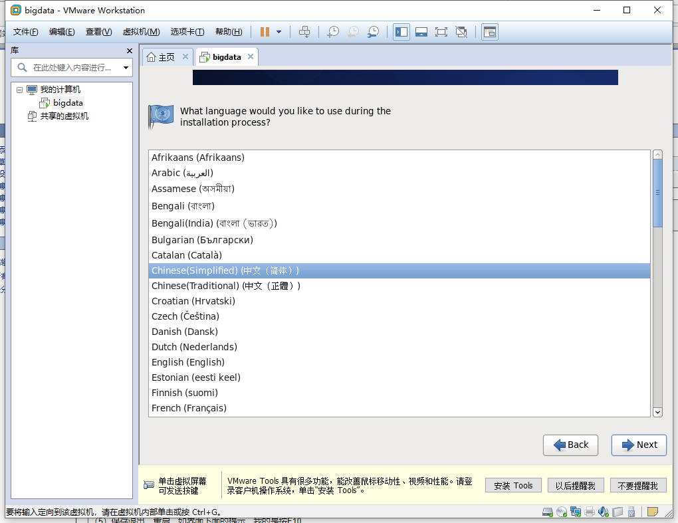The width and height of the screenshot is (678, 523).
Task: Take a snapshot of the virtual machine
Action: 333,31
